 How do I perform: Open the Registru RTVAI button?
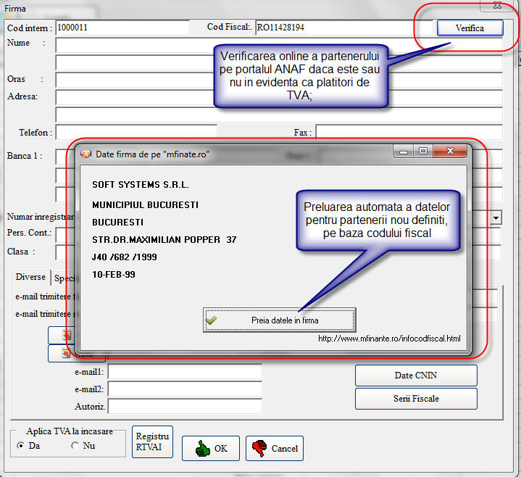point(152,441)
